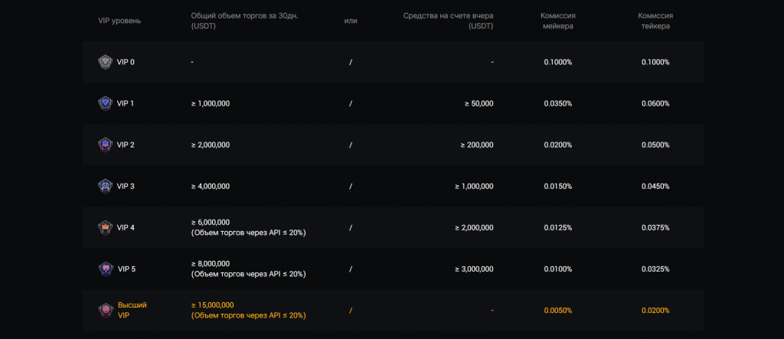This screenshot has width=784, height=339.
Task: Click the 'Средства на счете вчера' header
Action: pos(448,15)
